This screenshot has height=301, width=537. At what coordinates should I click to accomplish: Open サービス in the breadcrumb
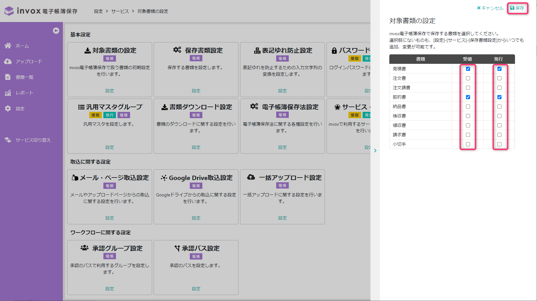click(x=120, y=11)
